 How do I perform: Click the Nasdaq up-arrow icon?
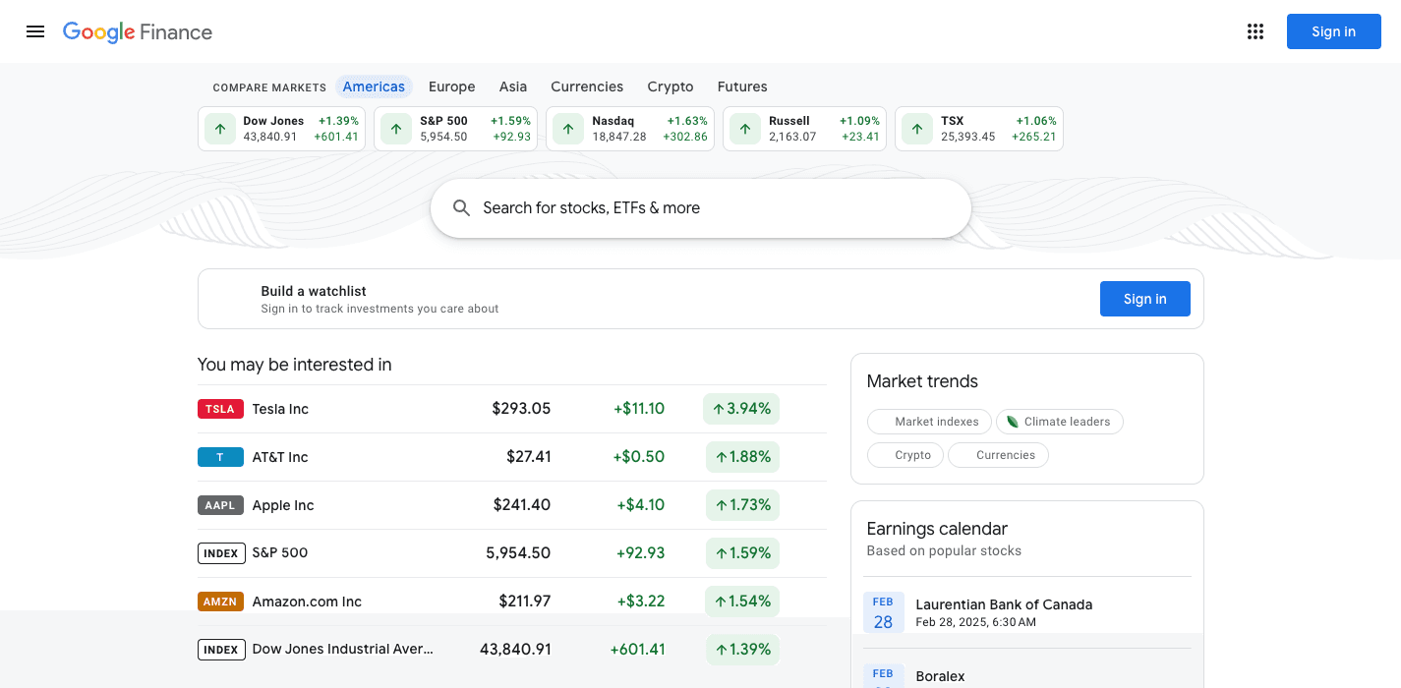567,129
